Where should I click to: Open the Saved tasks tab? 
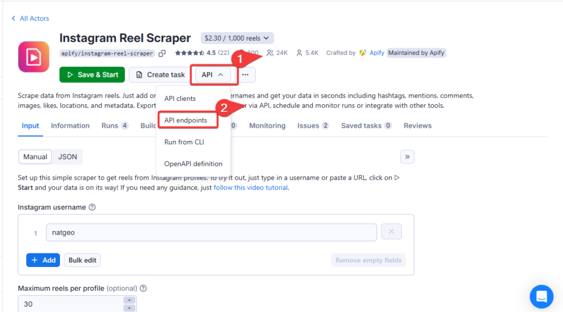click(366, 126)
